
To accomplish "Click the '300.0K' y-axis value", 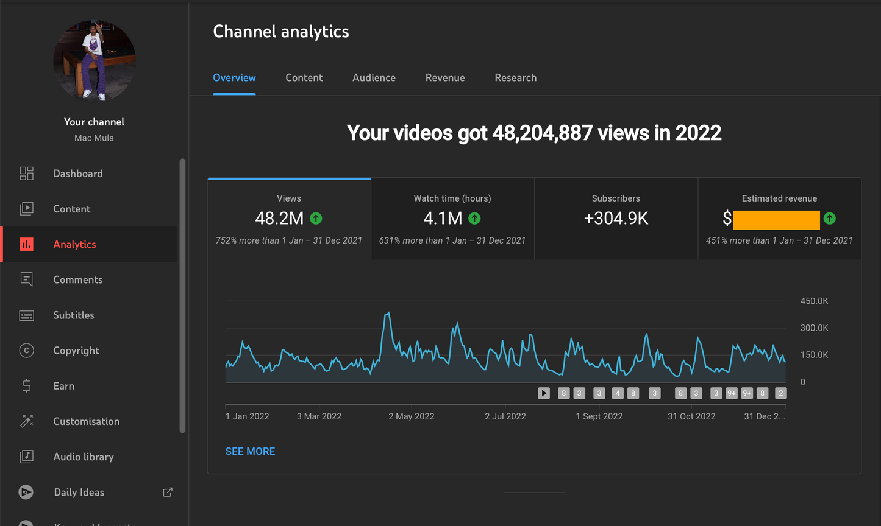I will click(814, 328).
